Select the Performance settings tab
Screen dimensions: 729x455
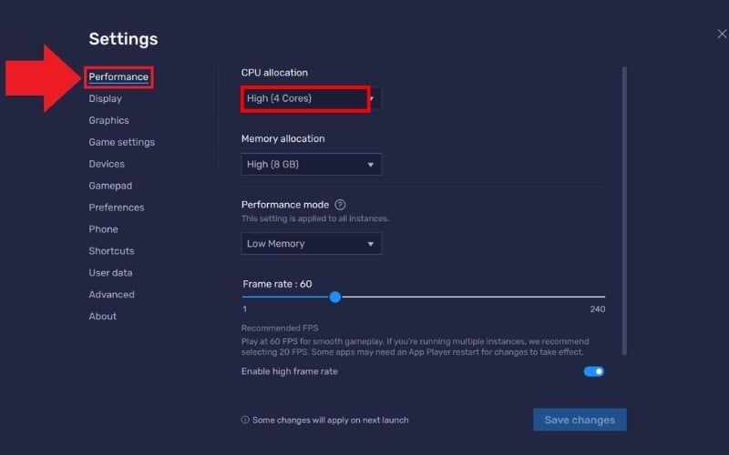point(118,77)
